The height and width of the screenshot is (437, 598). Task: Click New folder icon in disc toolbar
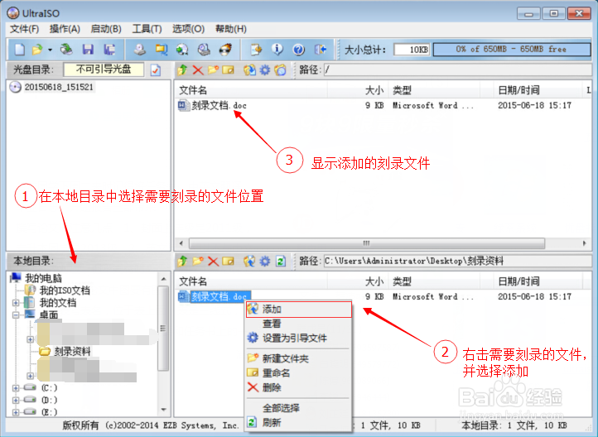point(213,70)
